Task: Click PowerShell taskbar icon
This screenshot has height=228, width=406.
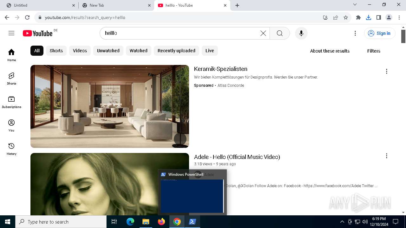Action: [x=192, y=222]
